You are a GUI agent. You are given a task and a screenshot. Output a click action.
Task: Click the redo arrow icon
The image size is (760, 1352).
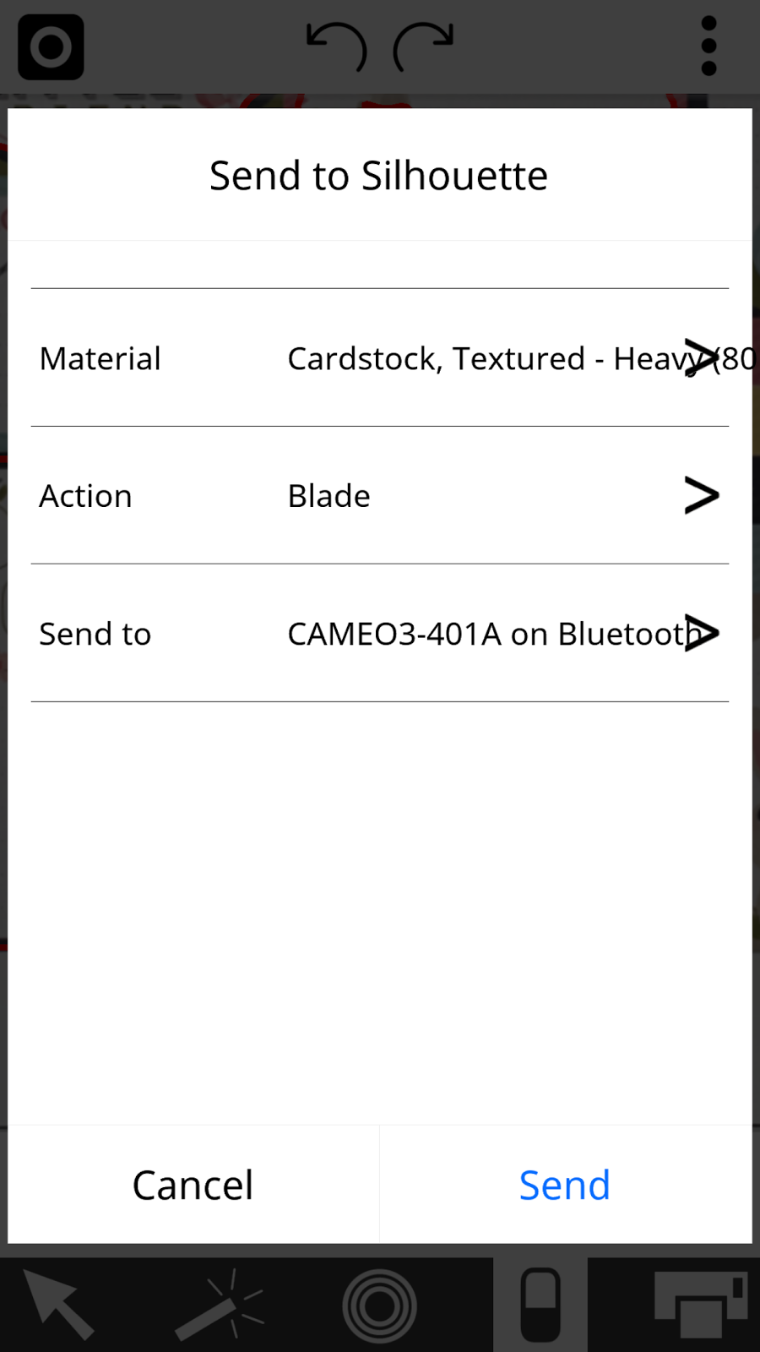tap(424, 46)
